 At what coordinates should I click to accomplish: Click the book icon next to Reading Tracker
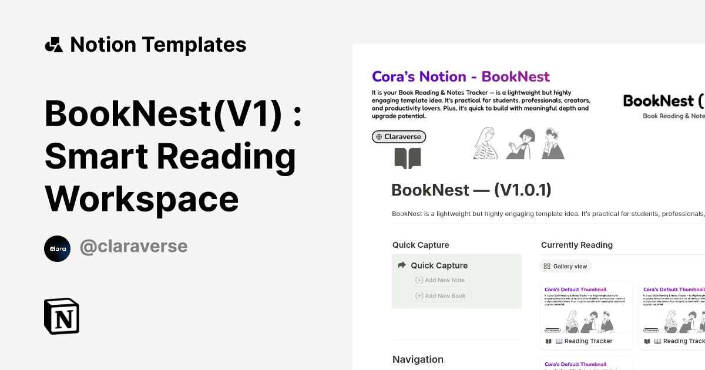pyautogui.click(x=548, y=341)
